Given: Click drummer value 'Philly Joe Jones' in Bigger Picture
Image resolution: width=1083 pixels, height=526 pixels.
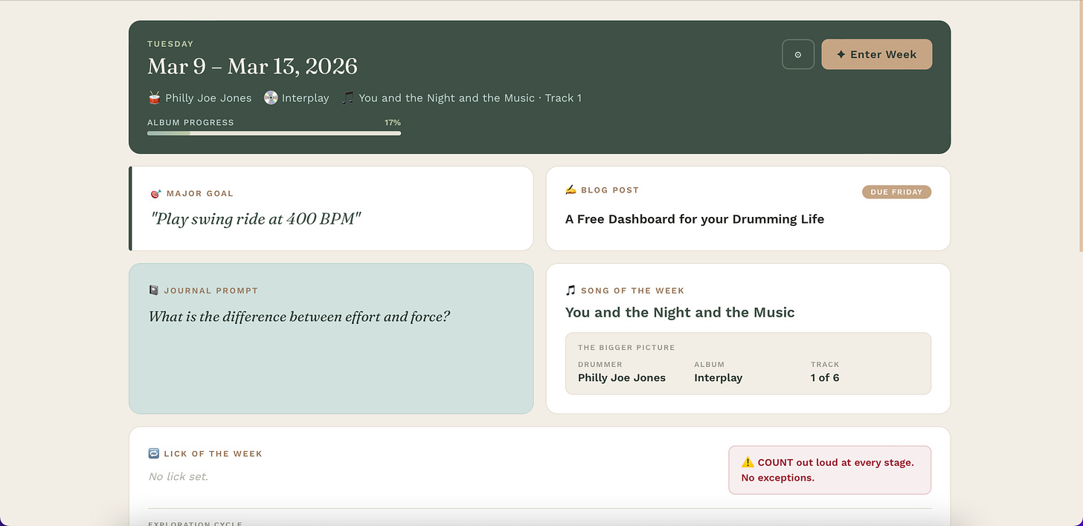Looking at the screenshot, I should pyautogui.click(x=622, y=377).
